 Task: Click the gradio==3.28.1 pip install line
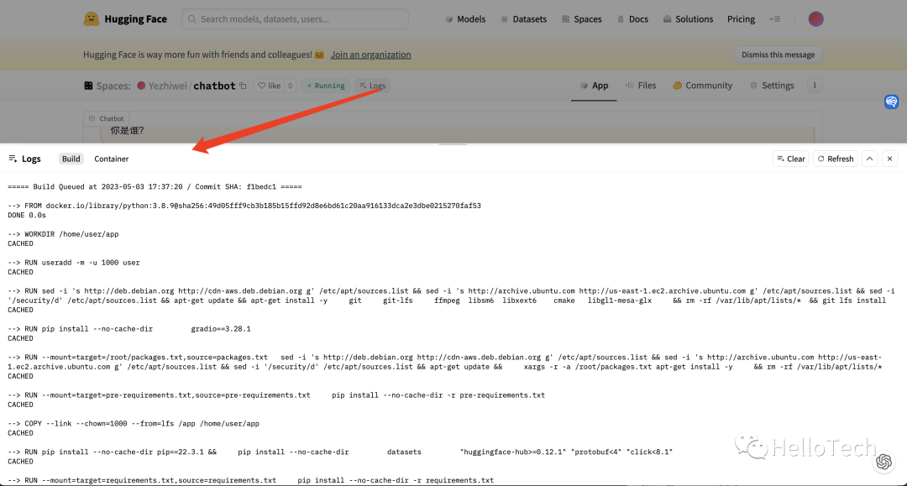click(129, 329)
